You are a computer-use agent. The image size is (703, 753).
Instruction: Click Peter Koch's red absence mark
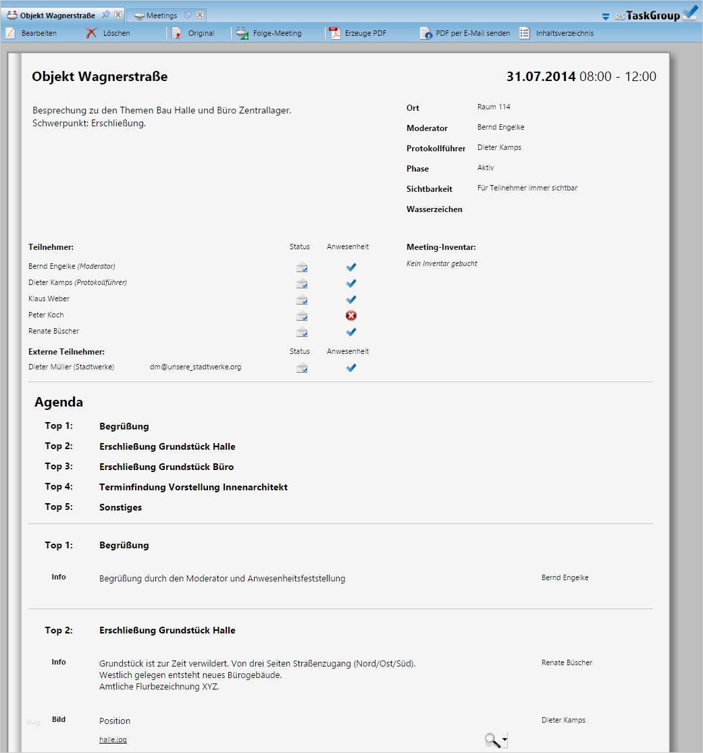point(350,315)
